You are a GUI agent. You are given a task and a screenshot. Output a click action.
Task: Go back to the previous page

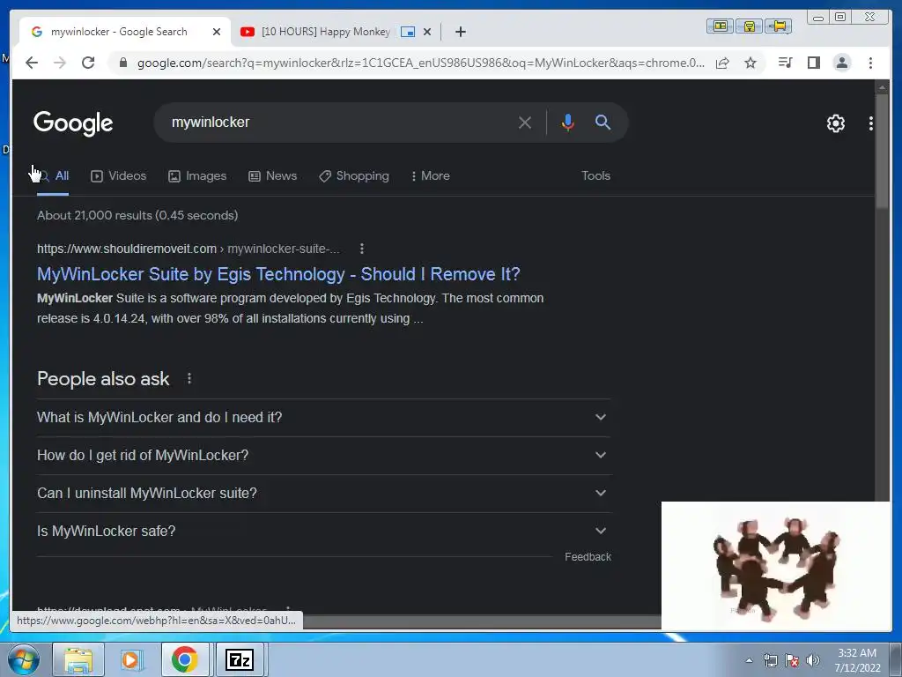(32, 63)
